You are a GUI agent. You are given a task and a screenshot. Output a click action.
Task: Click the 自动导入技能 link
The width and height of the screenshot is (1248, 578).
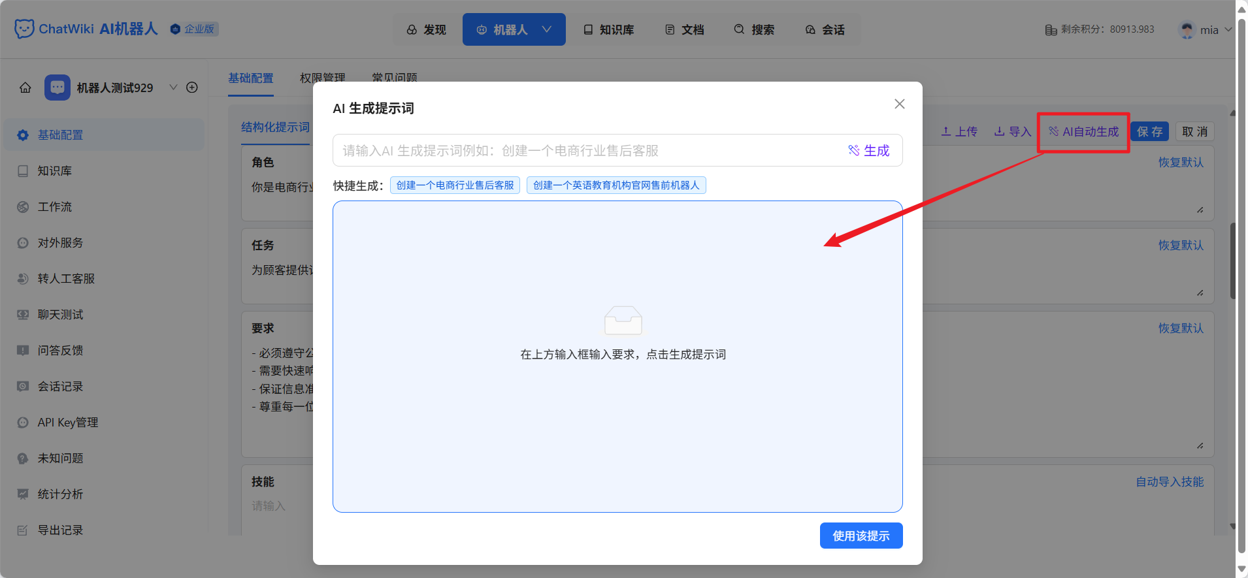pyautogui.click(x=1170, y=482)
